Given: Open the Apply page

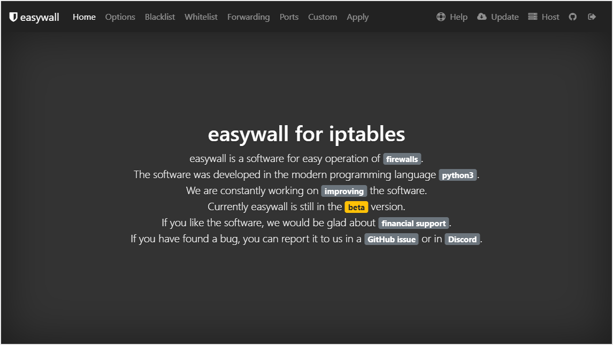Looking at the screenshot, I should [x=358, y=17].
